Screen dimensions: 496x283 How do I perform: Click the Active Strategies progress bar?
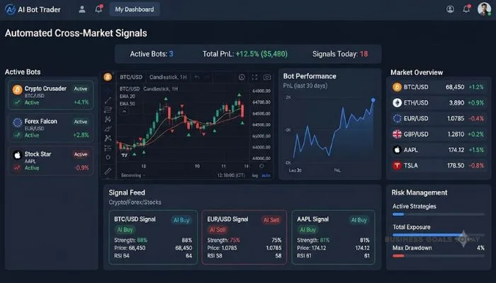[x=439, y=214]
